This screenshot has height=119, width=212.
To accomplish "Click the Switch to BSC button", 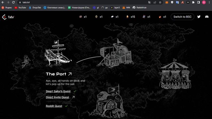I will (183, 17).
